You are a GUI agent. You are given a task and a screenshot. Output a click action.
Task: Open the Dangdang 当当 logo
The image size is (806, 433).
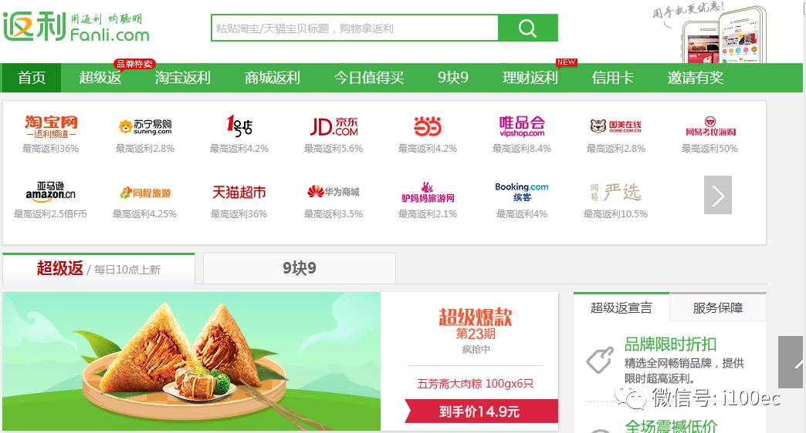428,126
